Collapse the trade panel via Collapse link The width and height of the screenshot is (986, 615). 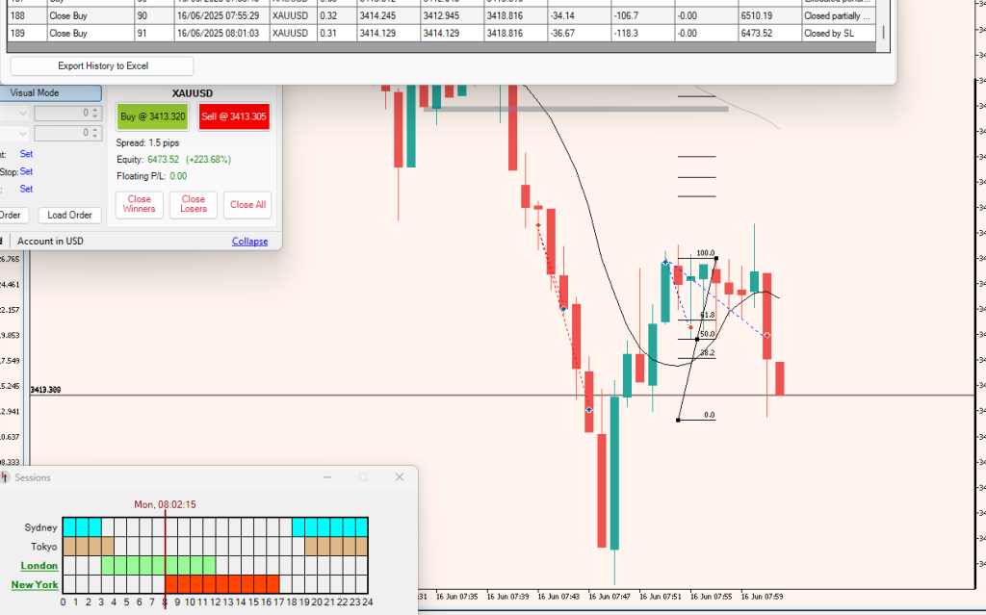[249, 241]
